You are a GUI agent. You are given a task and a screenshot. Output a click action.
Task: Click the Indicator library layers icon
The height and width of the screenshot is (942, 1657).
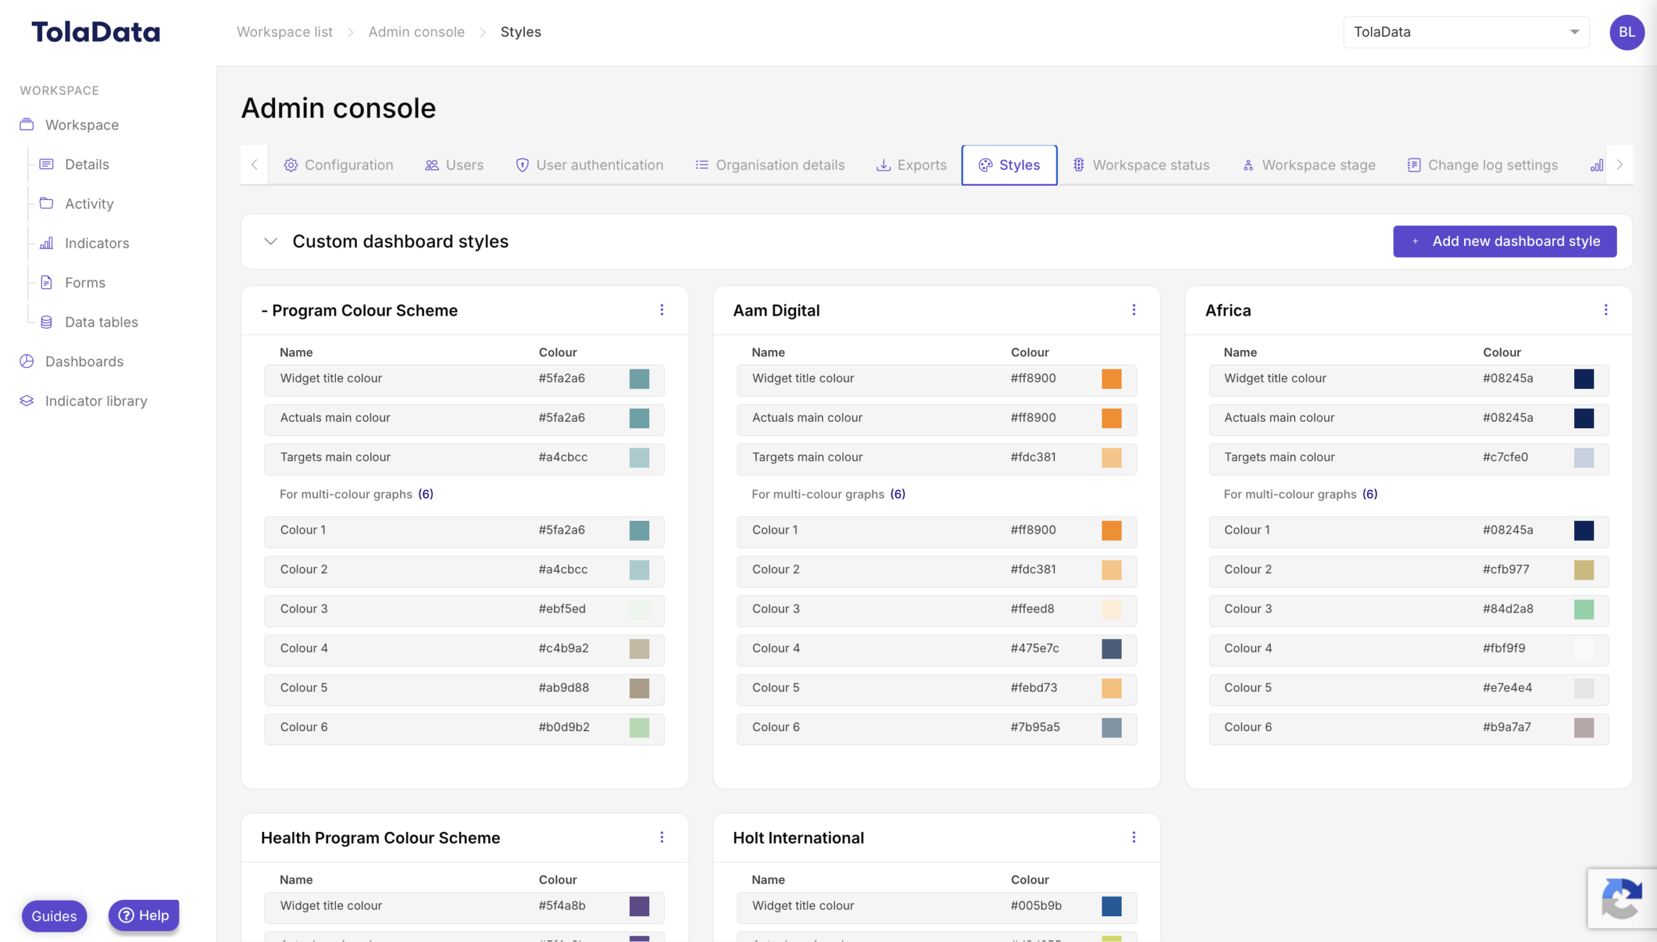(x=27, y=401)
